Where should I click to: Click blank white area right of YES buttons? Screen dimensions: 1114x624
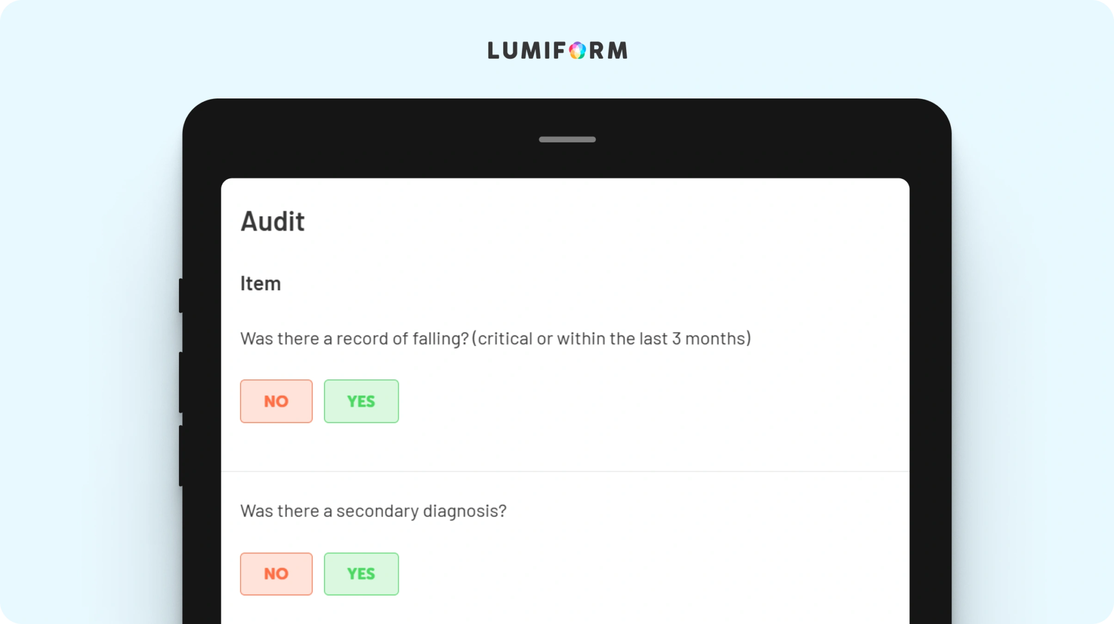(x=653, y=401)
